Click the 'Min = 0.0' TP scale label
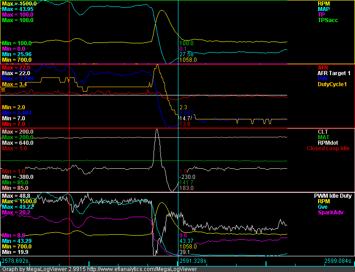The width and height of the screenshot is (355, 272). tap(13, 49)
